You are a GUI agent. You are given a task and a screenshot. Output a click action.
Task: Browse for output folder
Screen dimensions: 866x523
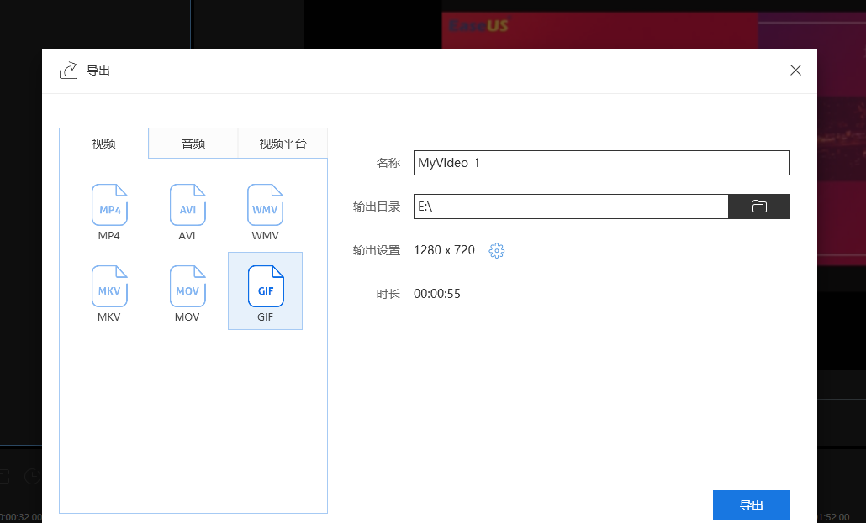coord(759,207)
